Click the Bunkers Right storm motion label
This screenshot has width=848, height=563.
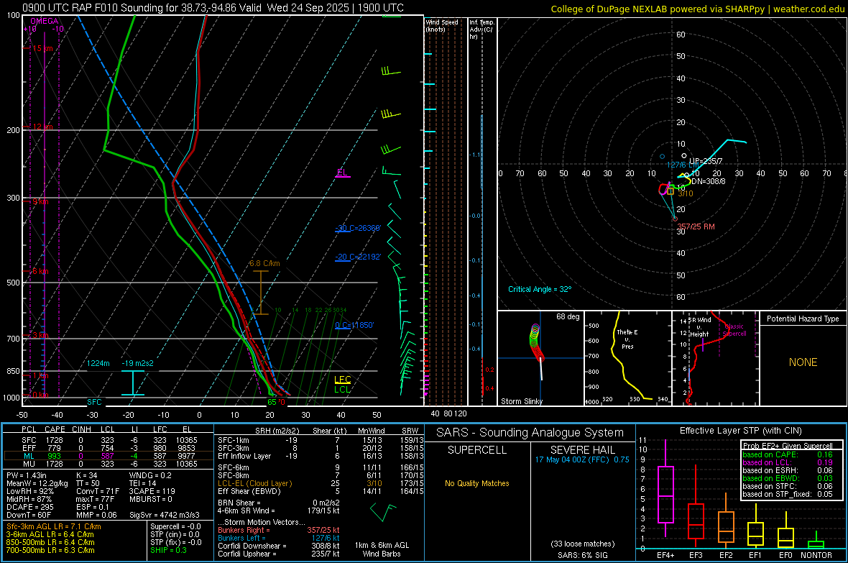coord(244,530)
